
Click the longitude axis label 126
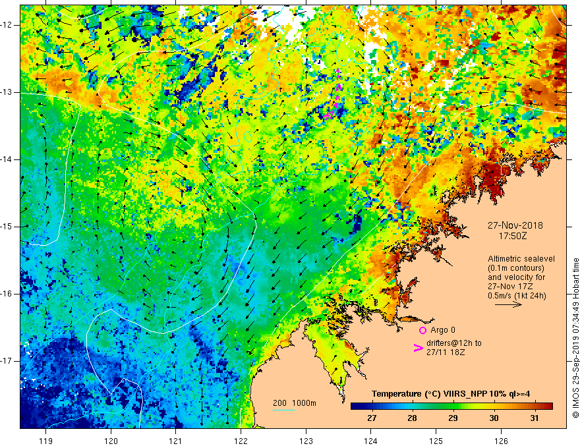pyautogui.click(x=501, y=441)
